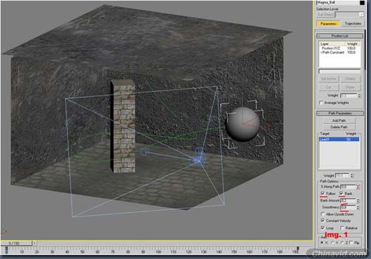
Task: Click the Bank Amount spinner arrows
Action: pyautogui.click(x=358, y=201)
